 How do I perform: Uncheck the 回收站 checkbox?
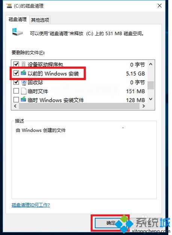[16, 82]
